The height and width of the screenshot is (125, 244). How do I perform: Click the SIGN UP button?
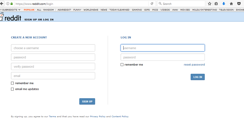pyautogui.click(x=87, y=101)
